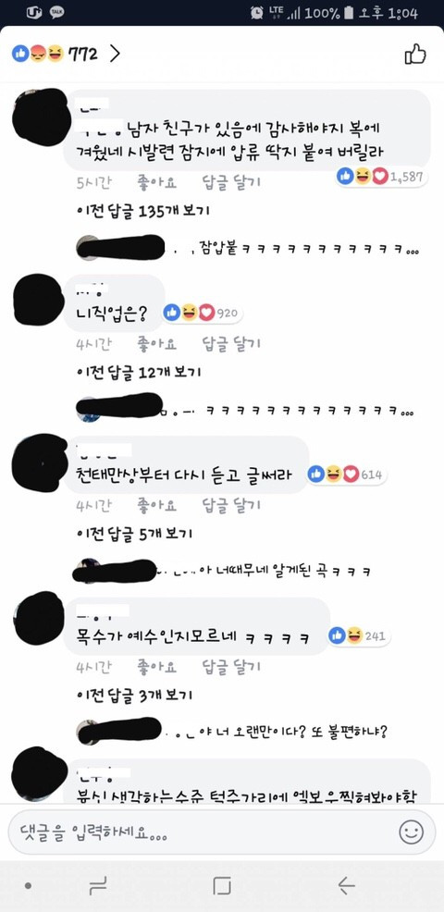The height and width of the screenshot is (912, 444).
Task: Tap 좋아요 under 니직업은 comment
Action: (156, 344)
